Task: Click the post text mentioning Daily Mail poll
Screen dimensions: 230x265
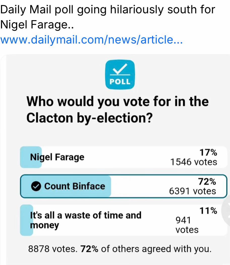Action: tap(108, 17)
